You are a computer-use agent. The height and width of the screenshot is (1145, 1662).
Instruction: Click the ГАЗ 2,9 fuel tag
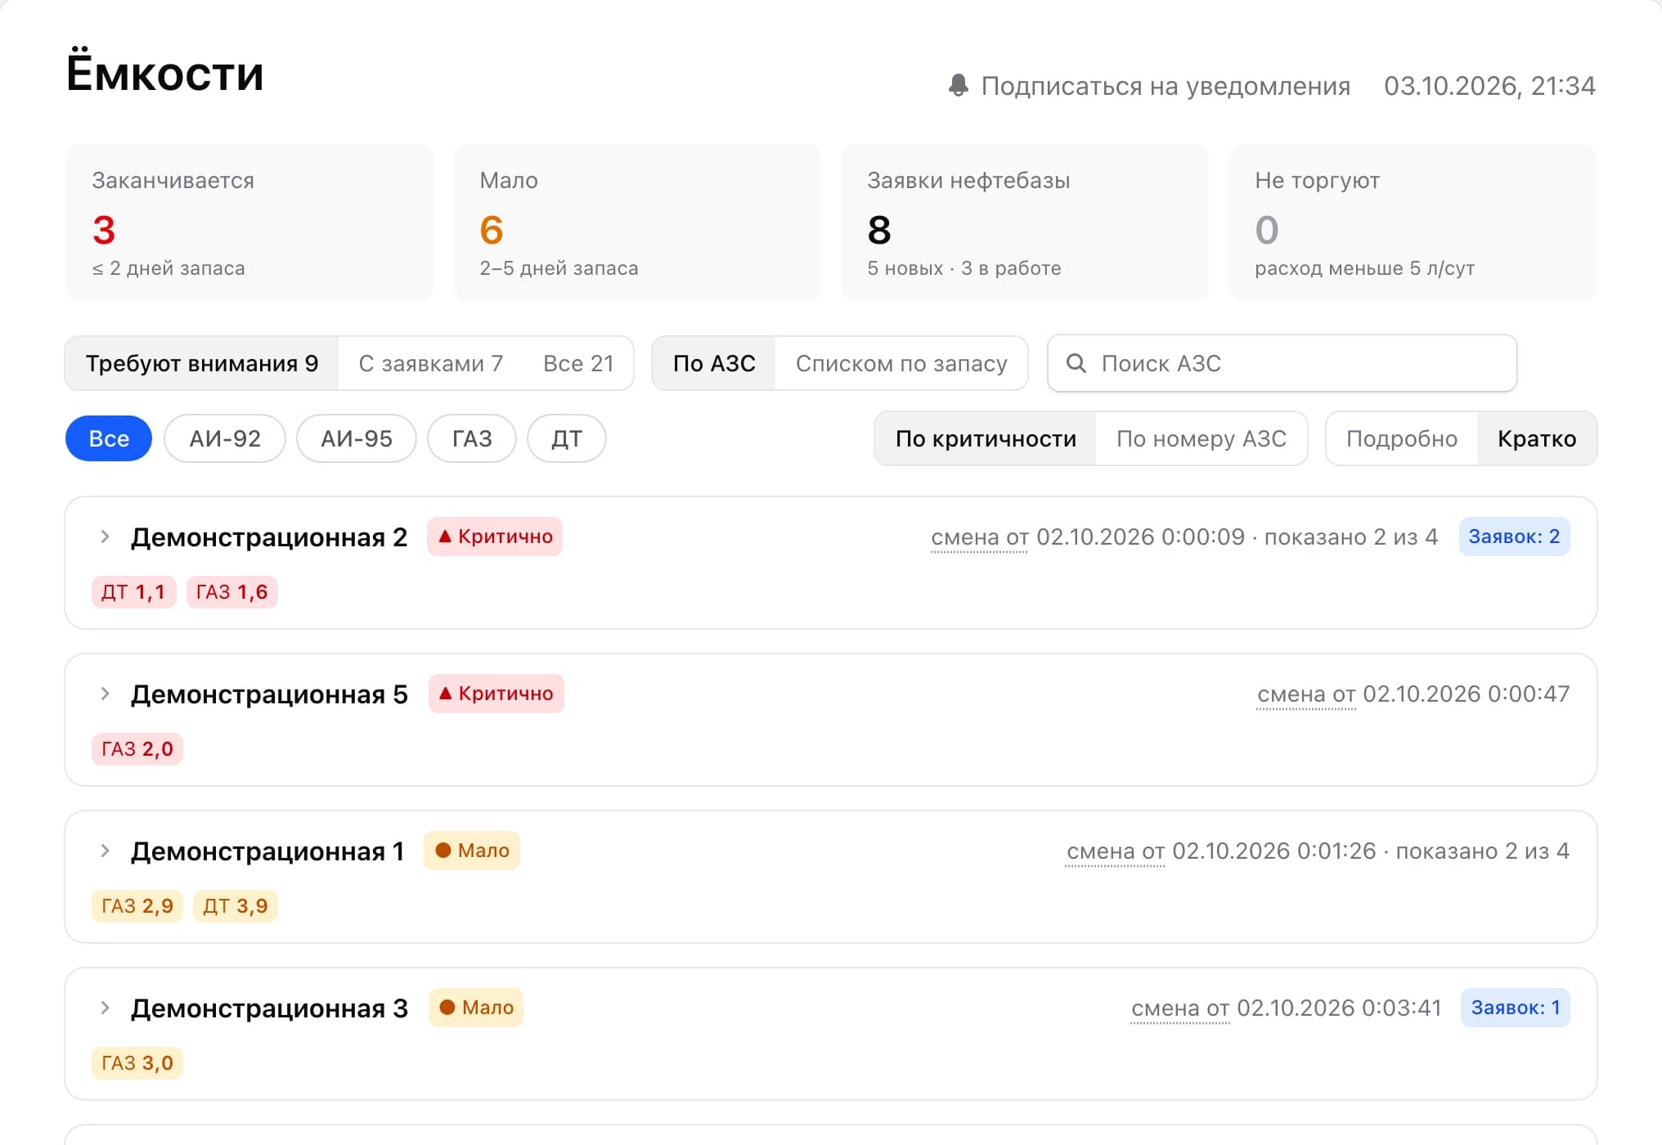pyautogui.click(x=137, y=906)
